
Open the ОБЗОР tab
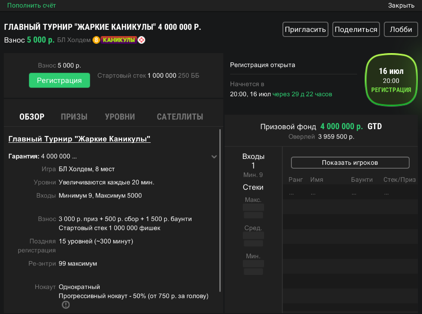(32, 117)
